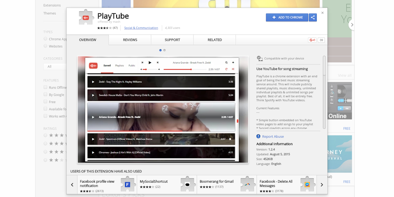Open the Categories All dropdown
The width and height of the screenshot is (394, 197).
coord(55,67)
